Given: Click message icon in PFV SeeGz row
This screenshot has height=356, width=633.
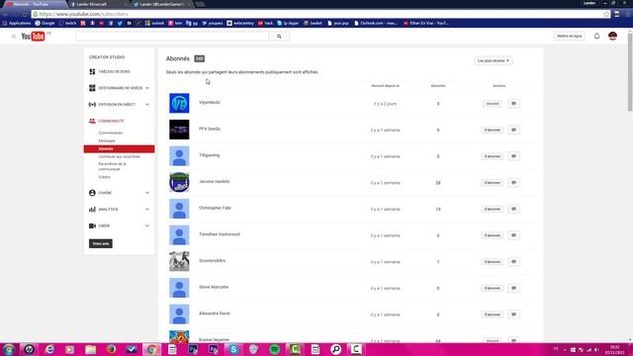Looking at the screenshot, I should tap(513, 130).
